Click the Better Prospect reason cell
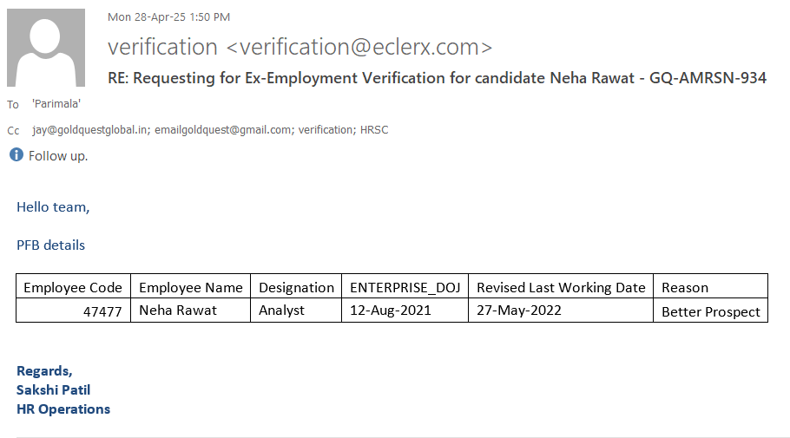Screen dimensions: 790x438 click(x=710, y=311)
